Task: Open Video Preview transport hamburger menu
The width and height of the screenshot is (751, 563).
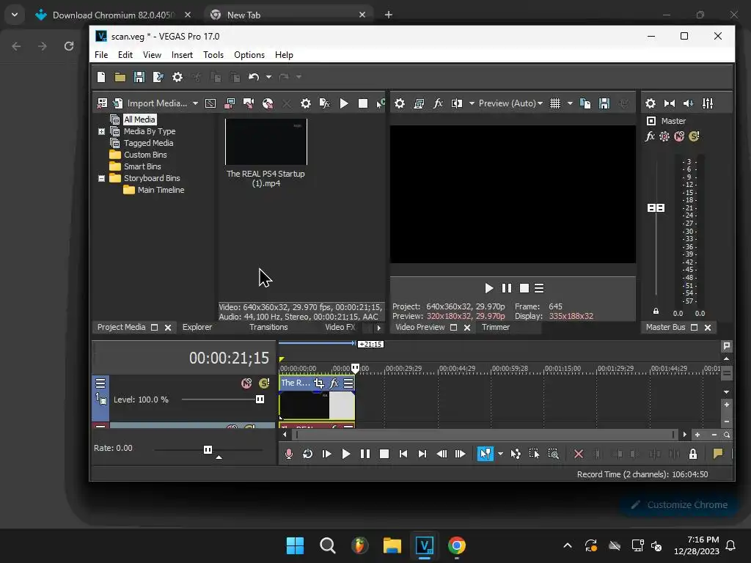Action: click(x=539, y=288)
